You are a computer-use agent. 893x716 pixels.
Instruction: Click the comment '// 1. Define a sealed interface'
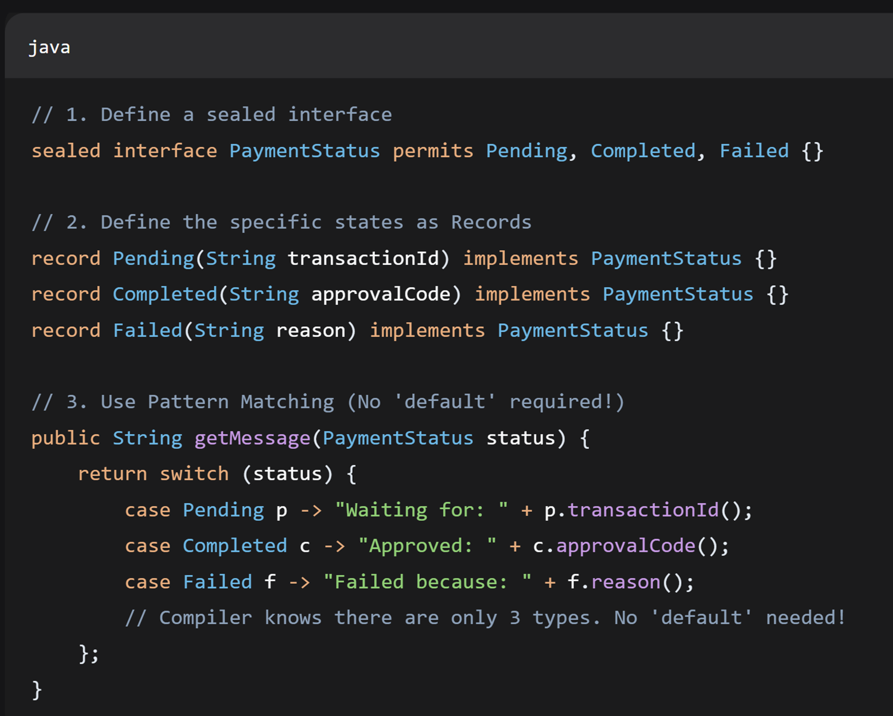(x=212, y=114)
